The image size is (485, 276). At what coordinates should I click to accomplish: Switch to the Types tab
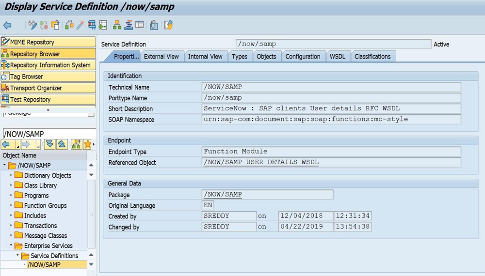point(240,57)
